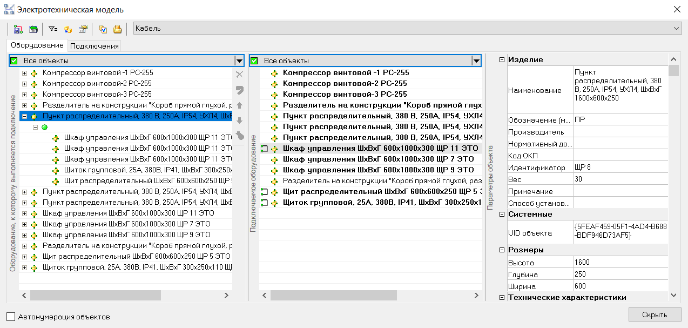The image size is (688, 328).
Task: Click the gray tag icon below delete
Action: [x=240, y=90]
